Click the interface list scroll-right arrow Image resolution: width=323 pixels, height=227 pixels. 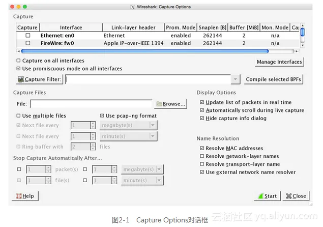click(297, 51)
